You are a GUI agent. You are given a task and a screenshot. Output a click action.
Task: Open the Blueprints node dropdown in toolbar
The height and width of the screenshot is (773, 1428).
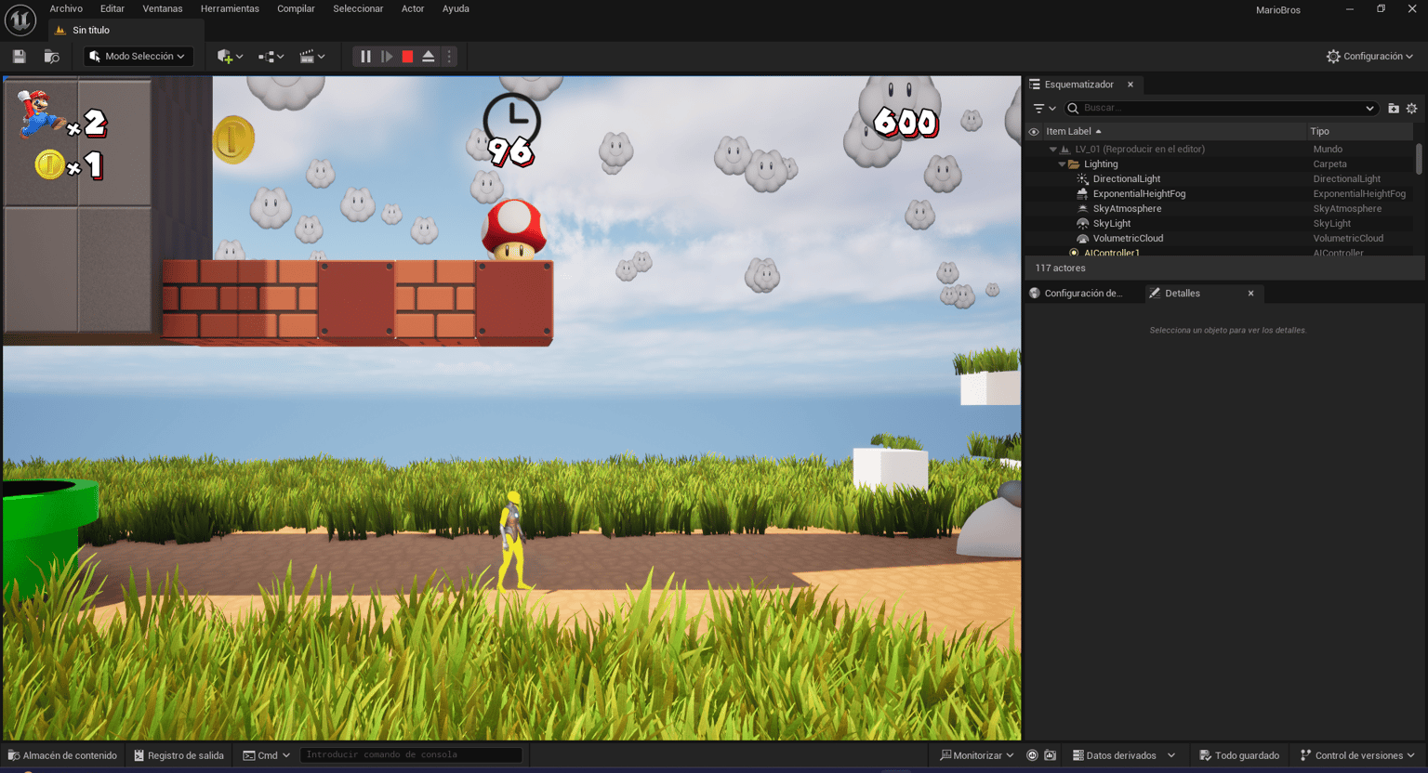click(271, 57)
